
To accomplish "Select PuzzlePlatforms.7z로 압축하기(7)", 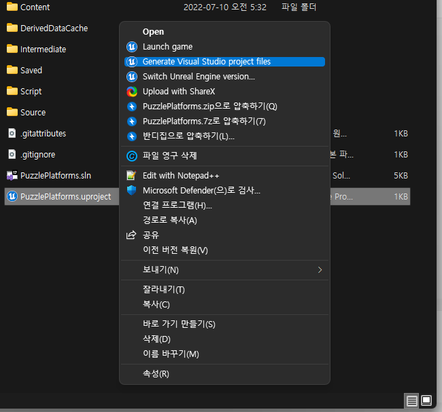I will [x=224, y=121].
